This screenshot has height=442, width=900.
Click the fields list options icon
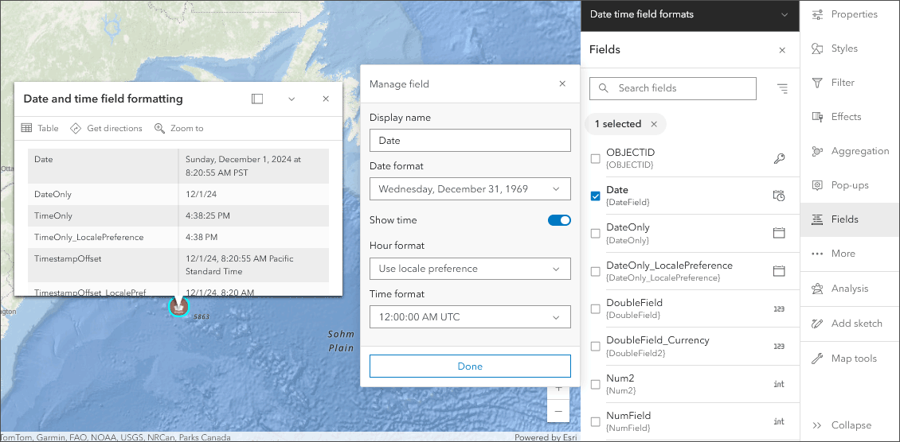click(x=782, y=88)
